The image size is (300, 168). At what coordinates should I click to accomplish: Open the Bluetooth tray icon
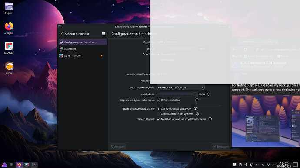tap(246, 165)
